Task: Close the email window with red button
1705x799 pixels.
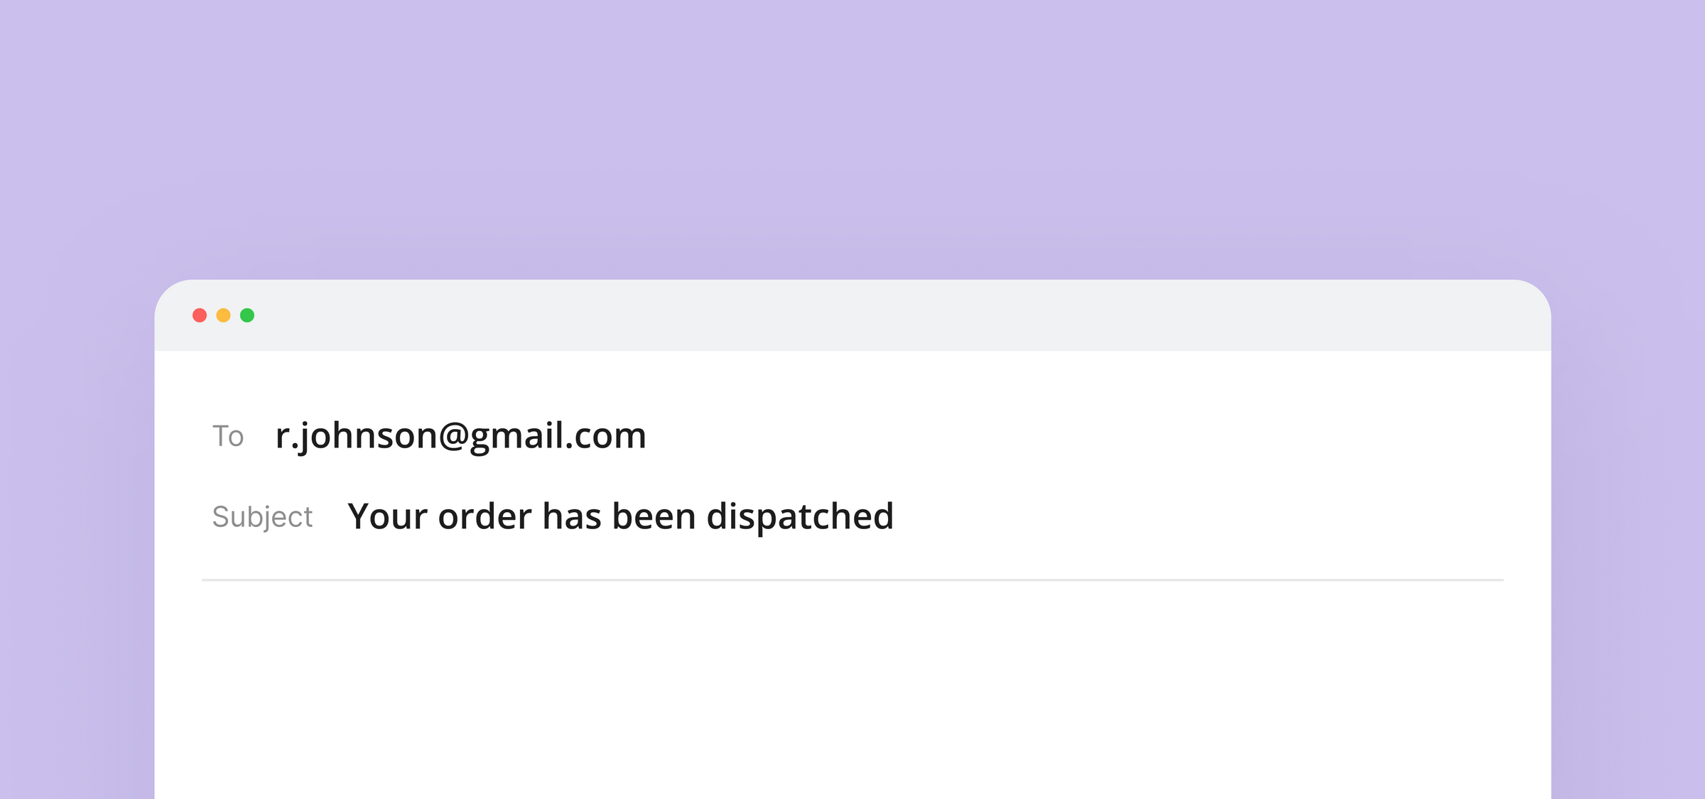Action: coord(200,315)
